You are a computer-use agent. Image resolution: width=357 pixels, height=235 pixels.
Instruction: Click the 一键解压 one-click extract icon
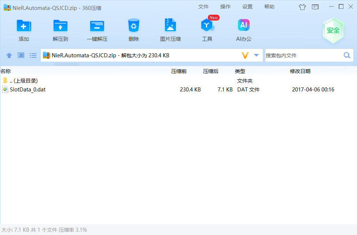pyautogui.click(x=97, y=26)
